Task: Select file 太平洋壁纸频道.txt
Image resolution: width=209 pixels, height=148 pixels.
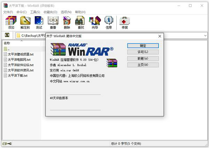Action: pyautogui.click(x=19, y=54)
